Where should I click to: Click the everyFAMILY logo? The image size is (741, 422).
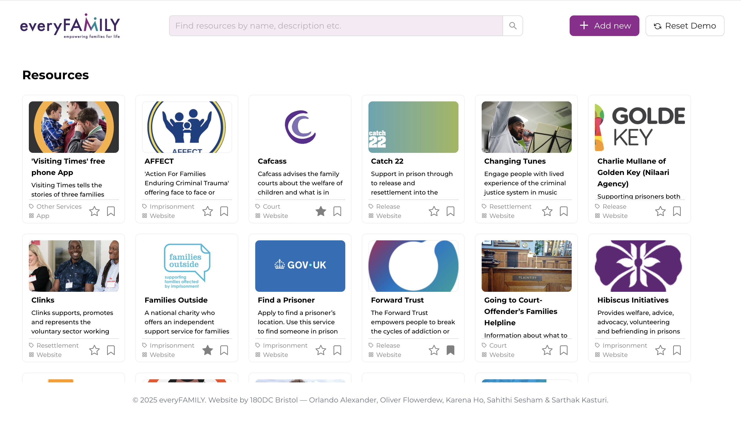click(70, 26)
